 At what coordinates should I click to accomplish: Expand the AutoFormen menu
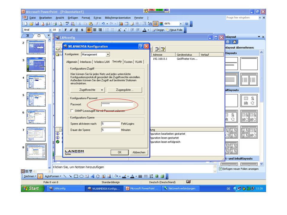click(x=53, y=176)
